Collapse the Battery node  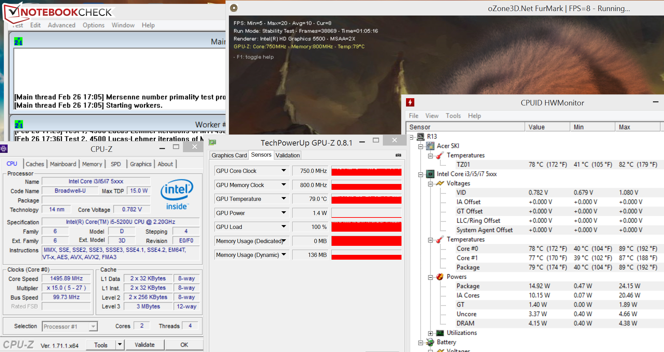coord(421,342)
